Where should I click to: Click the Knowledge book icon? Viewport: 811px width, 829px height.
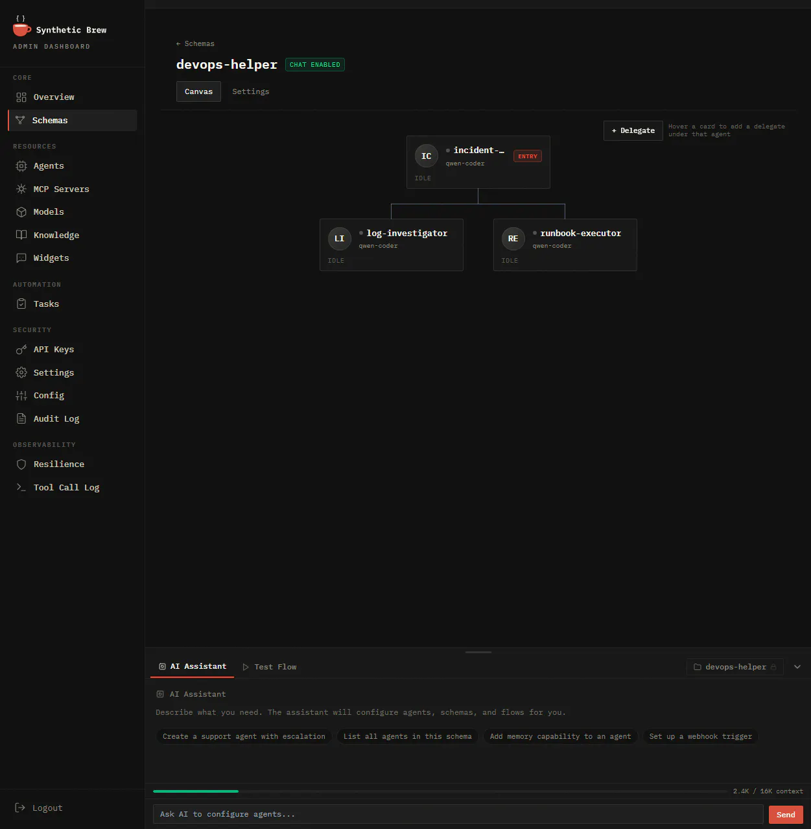pyautogui.click(x=21, y=235)
